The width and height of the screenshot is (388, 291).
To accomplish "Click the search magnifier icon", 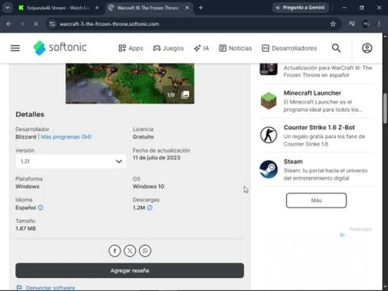I will [336, 48].
